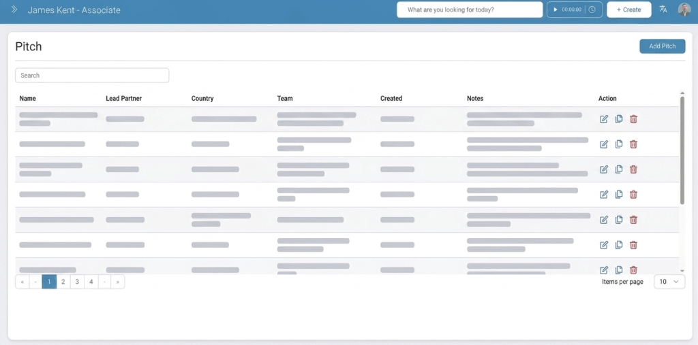Click the trash icon in the sixth row
The image size is (698, 345).
tap(633, 245)
